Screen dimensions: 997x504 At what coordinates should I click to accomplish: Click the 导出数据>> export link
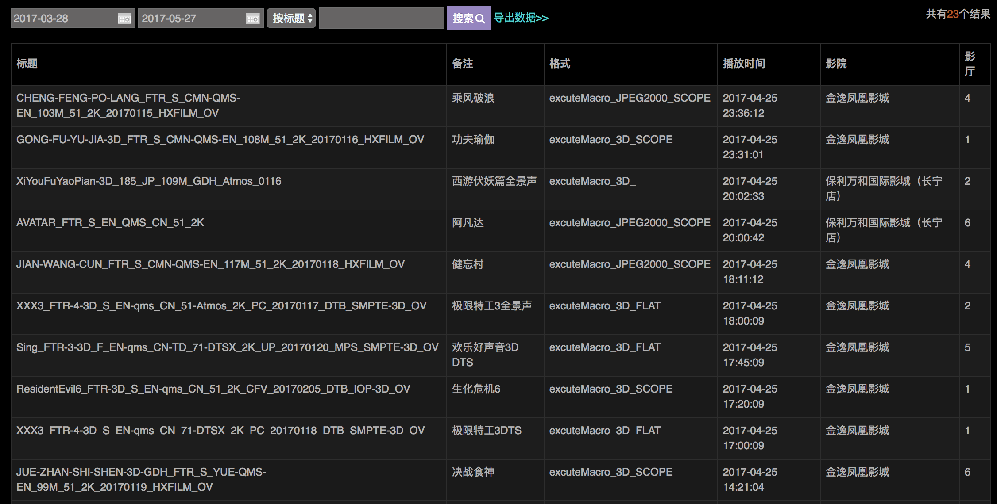(521, 18)
